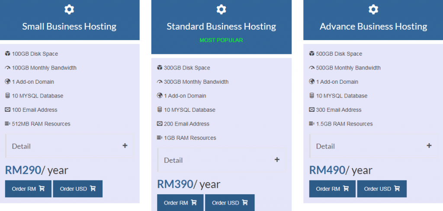
Task: Click the 500GB Monthly Bandwidth text
Action: click(x=348, y=68)
